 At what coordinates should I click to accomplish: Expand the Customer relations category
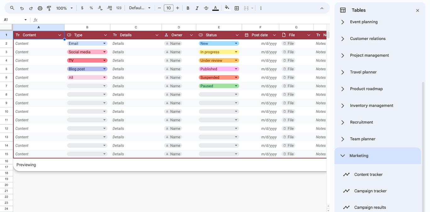coord(343,39)
